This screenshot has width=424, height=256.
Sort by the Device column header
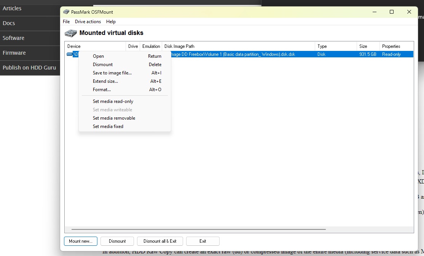95,46
